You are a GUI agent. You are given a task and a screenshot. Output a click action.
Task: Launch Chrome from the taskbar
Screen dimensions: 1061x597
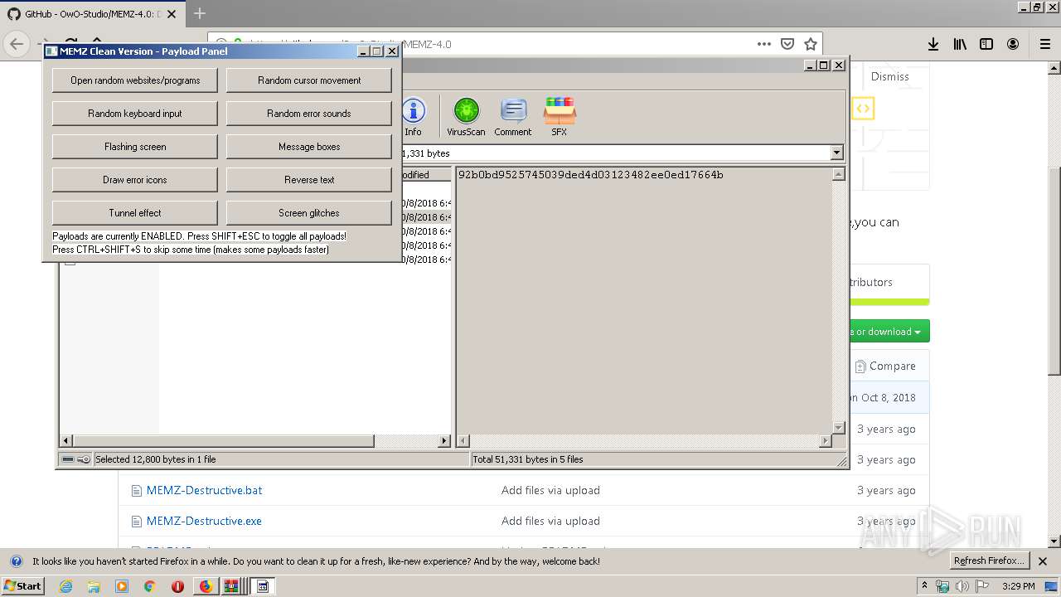(x=149, y=586)
